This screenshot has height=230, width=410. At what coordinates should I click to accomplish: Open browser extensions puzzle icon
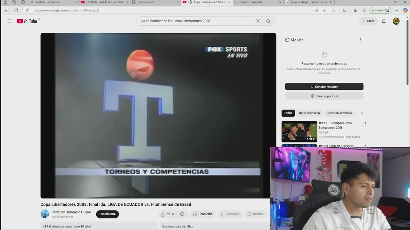pyautogui.click(x=345, y=10)
